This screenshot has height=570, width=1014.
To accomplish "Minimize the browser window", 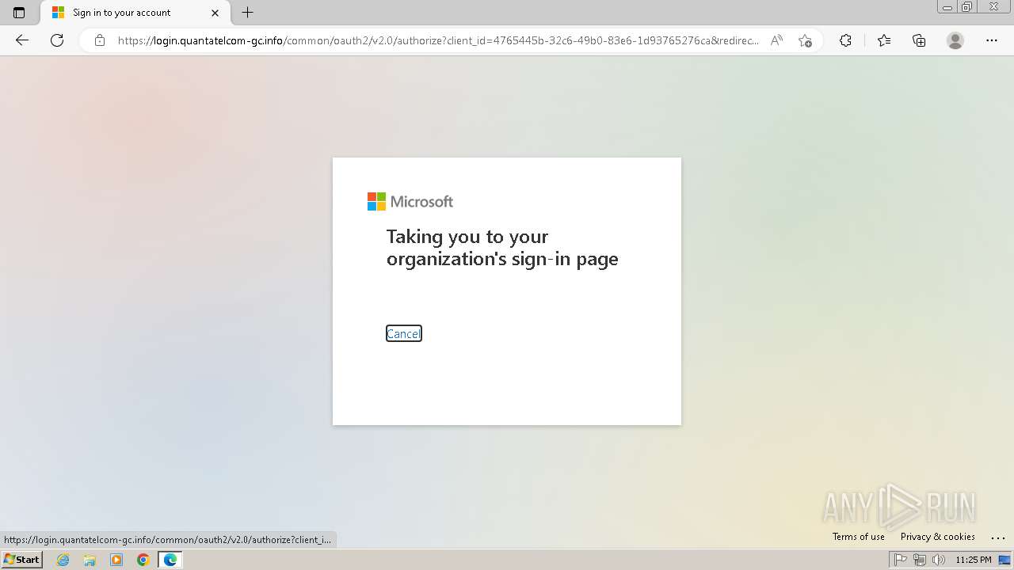I will click(947, 6).
